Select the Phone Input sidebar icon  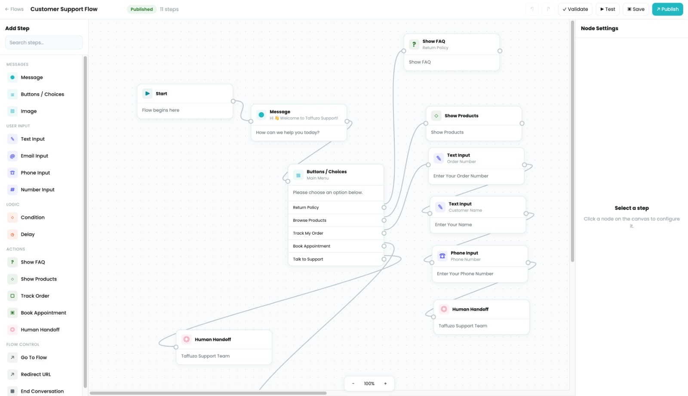[x=12, y=173]
